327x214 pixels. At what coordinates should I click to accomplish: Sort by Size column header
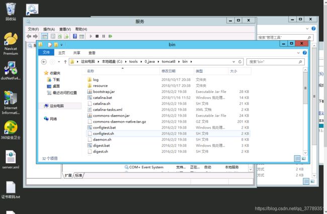pos(239,71)
